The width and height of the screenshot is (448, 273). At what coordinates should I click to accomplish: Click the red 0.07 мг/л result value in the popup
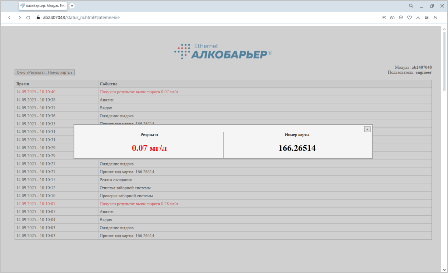click(149, 148)
